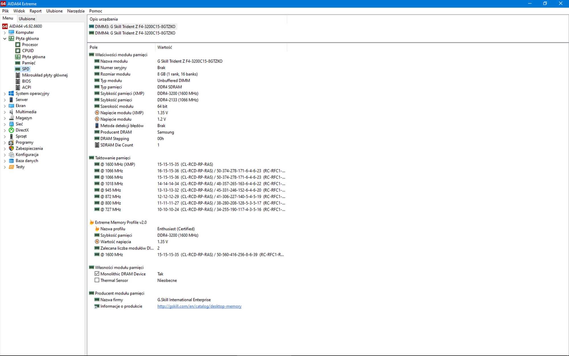This screenshot has height=356, width=569.
Task: Select the Producent DRAM row
Action: point(188,132)
